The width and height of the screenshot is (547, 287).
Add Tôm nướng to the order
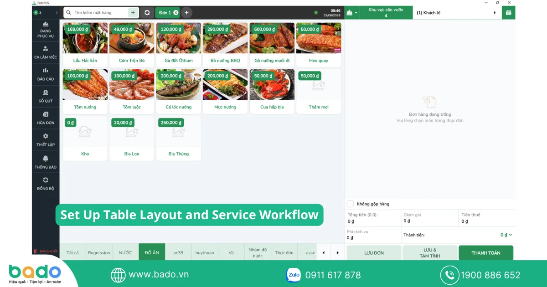pos(85,91)
